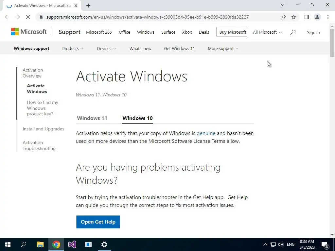This screenshot has height=251, width=335.
Task: Open Windows Start menu
Action: [8, 244]
